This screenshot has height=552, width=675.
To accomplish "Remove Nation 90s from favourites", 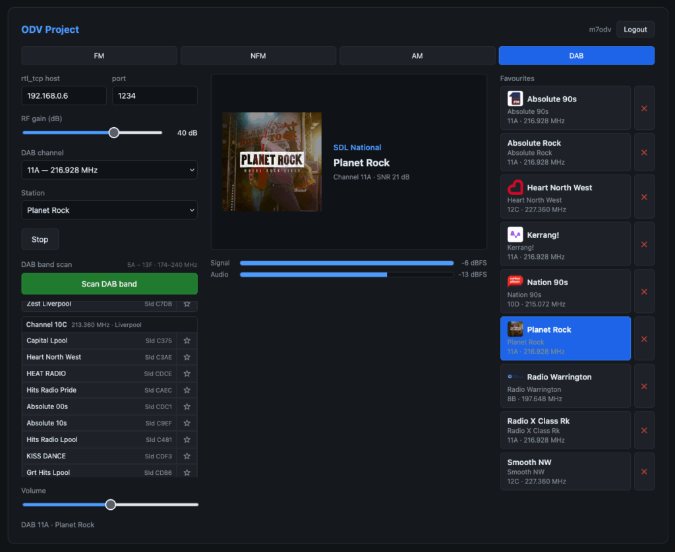I will [x=644, y=291].
